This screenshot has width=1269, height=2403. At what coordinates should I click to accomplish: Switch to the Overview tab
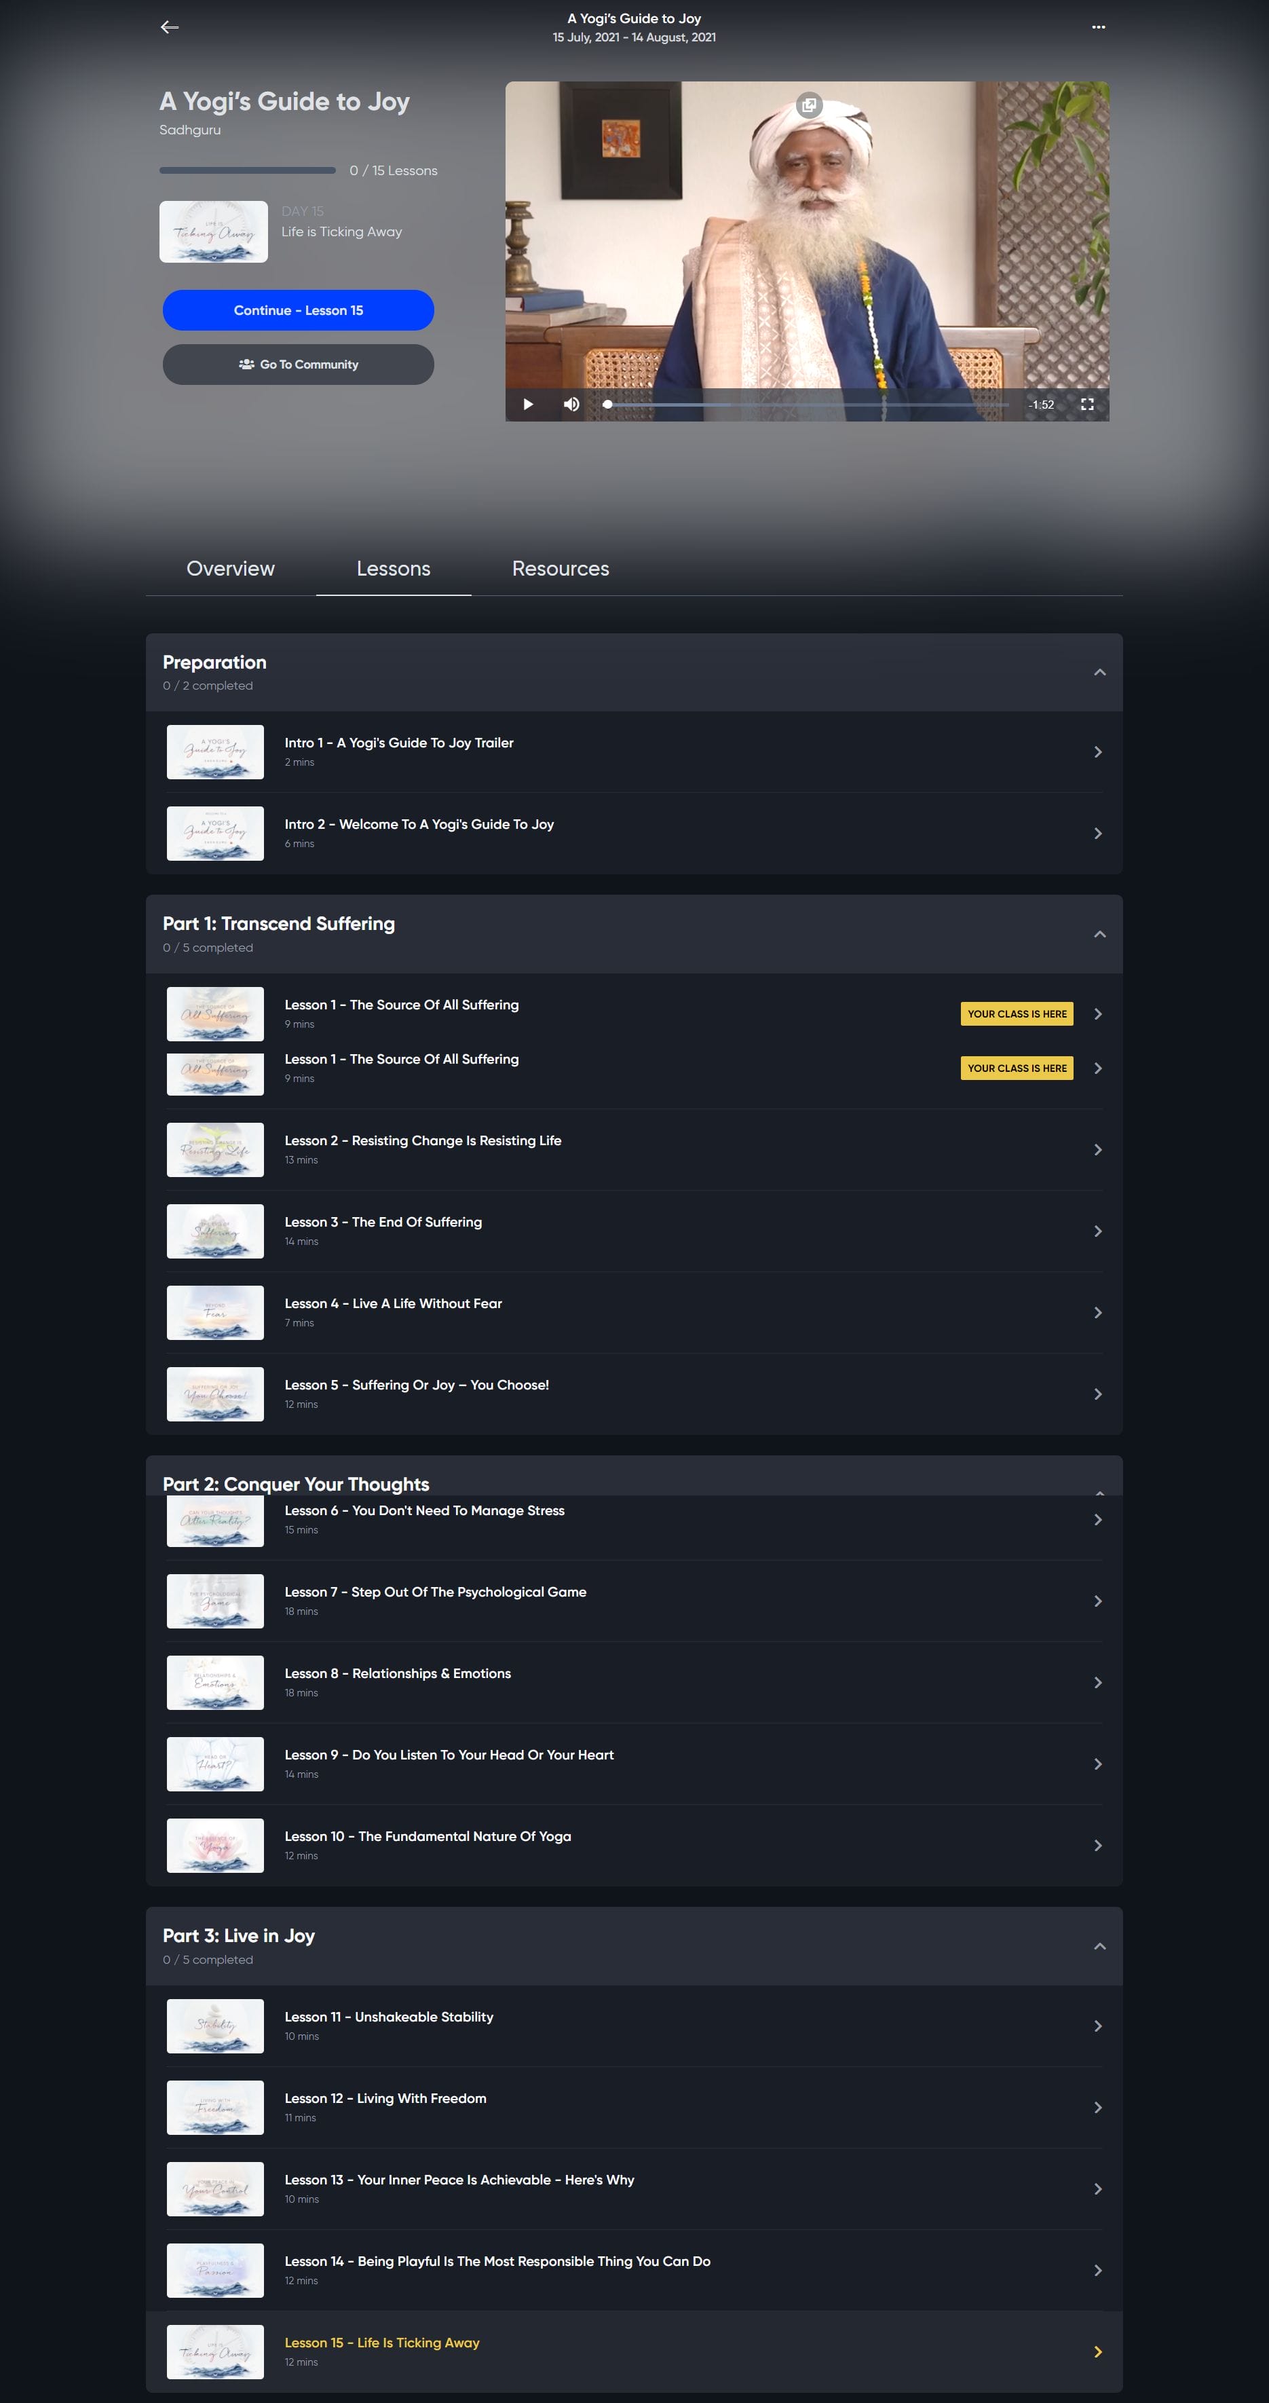pos(230,568)
